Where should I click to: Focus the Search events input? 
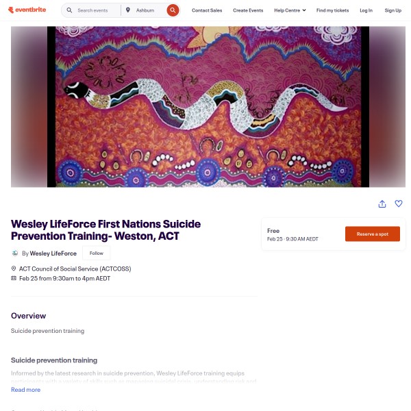tap(97, 10)
